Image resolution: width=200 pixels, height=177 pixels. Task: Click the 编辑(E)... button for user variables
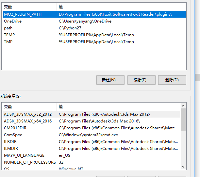[141, 80]
